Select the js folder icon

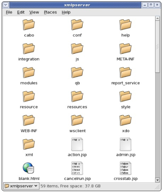point(77,49)
